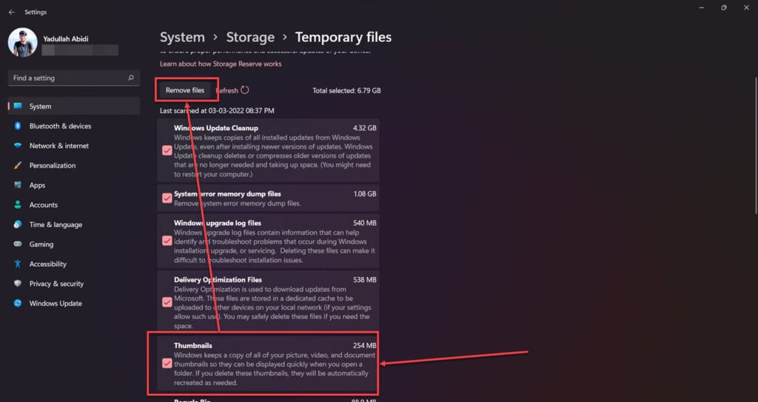Click the Refresh spinner icon
Viewport: 758px width, 402px height.
(245, 90)
